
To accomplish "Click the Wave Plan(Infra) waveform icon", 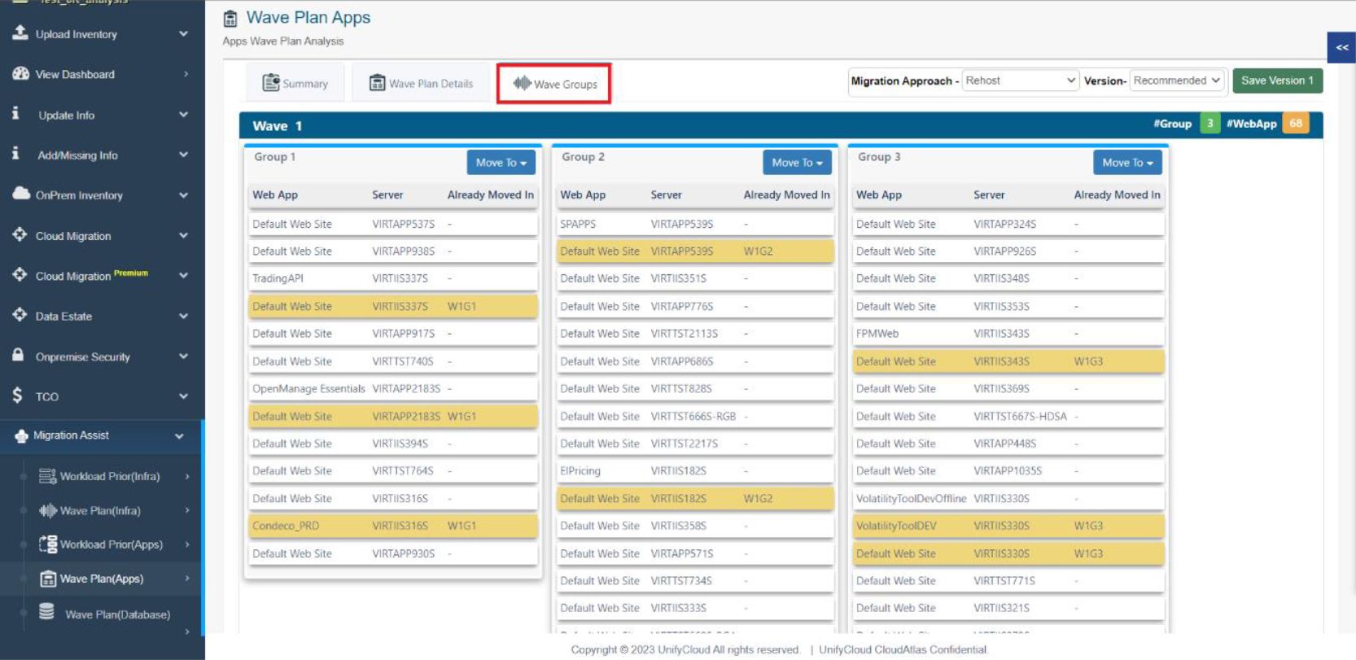I will tap(48, 510).
